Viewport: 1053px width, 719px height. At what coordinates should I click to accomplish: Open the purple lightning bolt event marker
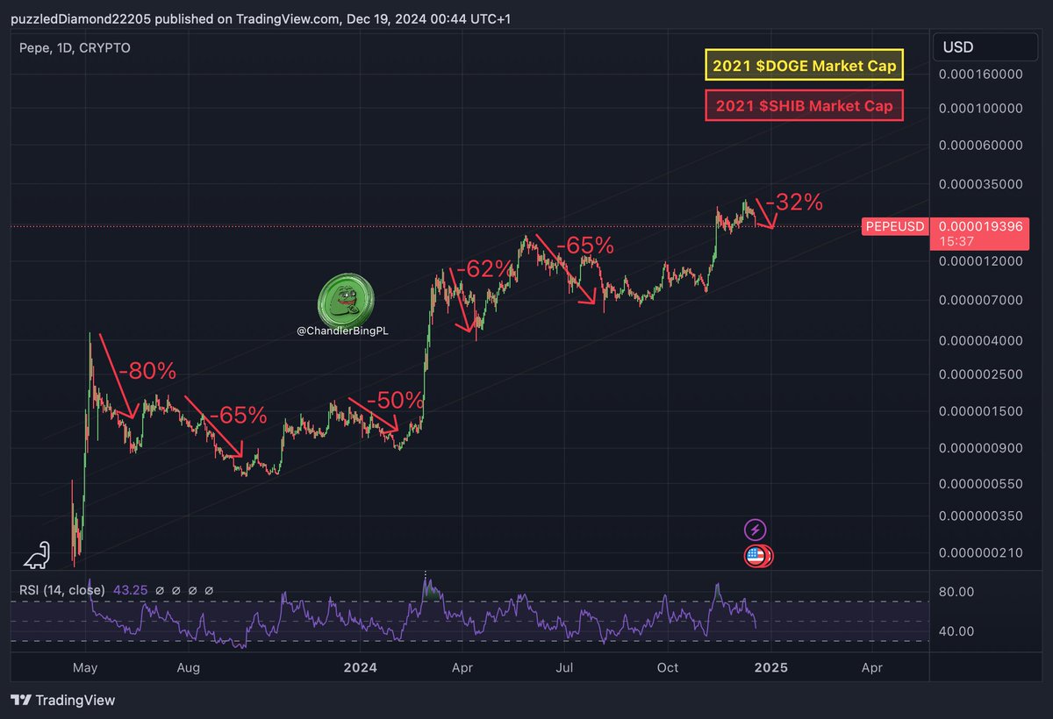pyautogui.click(x=756, y=530)
